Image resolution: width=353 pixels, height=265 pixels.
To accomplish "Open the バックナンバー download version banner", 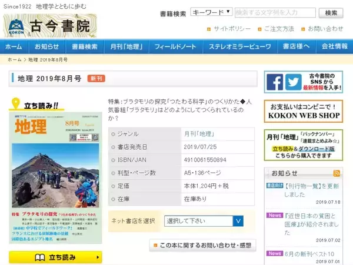I will tap(304, 145).
